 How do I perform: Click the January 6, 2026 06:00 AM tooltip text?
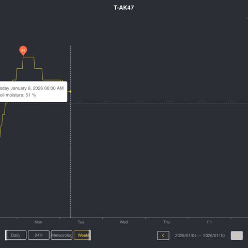37,88
